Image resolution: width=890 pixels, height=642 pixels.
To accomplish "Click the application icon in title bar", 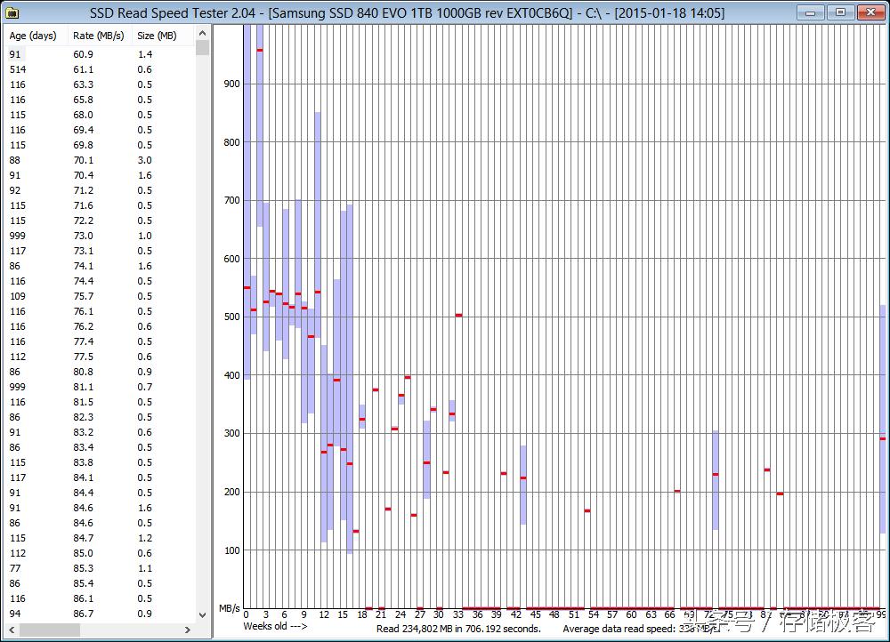I will coord(12,12).
